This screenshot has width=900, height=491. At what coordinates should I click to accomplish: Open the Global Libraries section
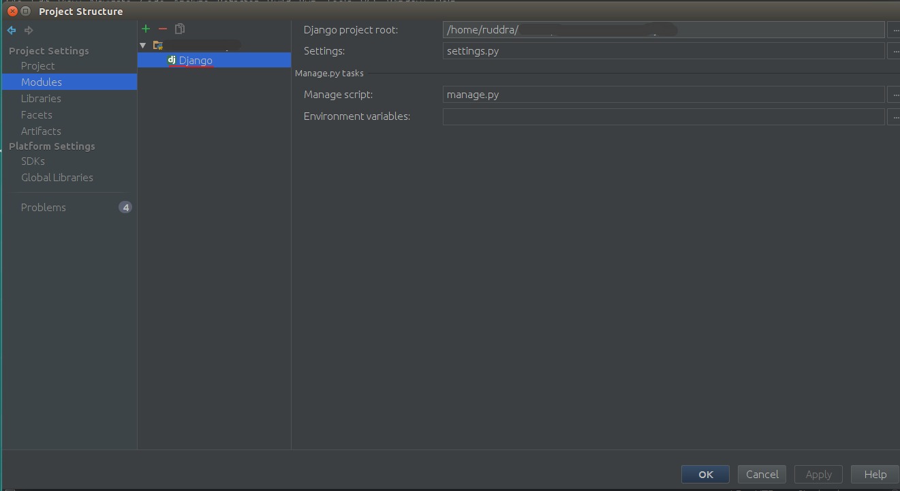57,177
